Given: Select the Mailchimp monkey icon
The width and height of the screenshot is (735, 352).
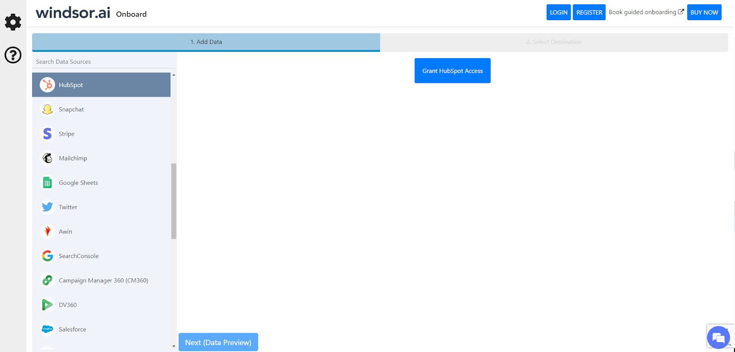Looking at the screenshot, I should 47,158.
